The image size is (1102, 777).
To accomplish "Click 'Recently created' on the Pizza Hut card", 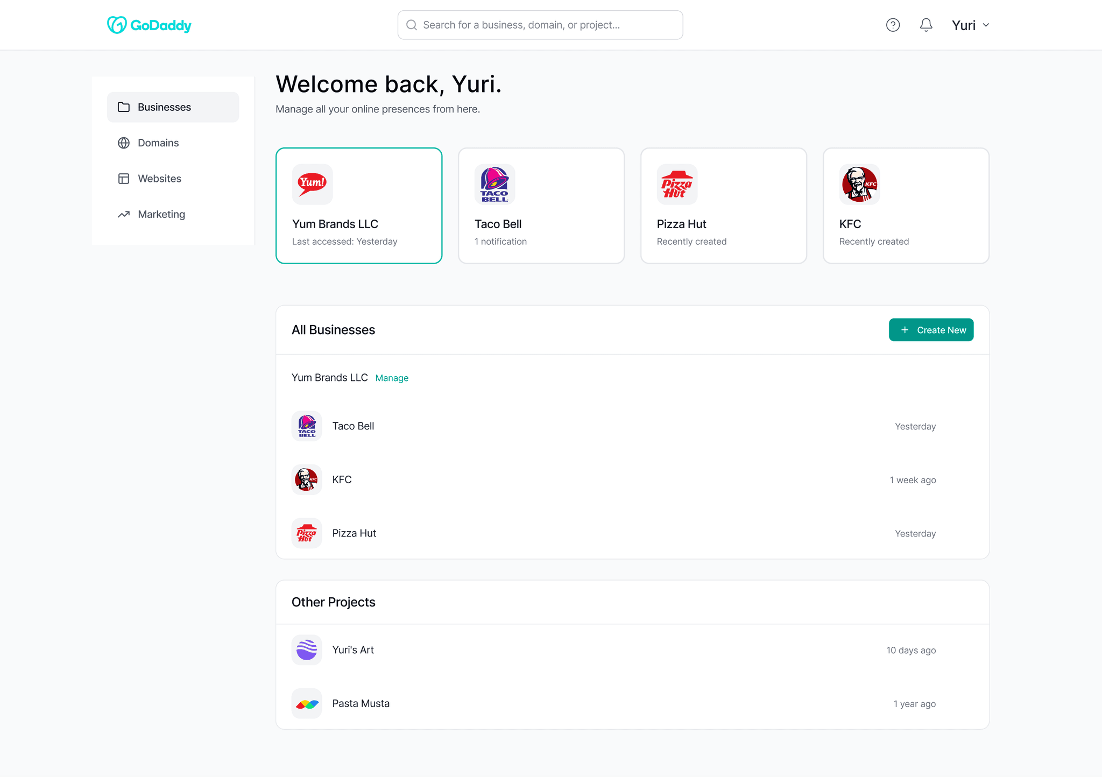I will [691, 242].
